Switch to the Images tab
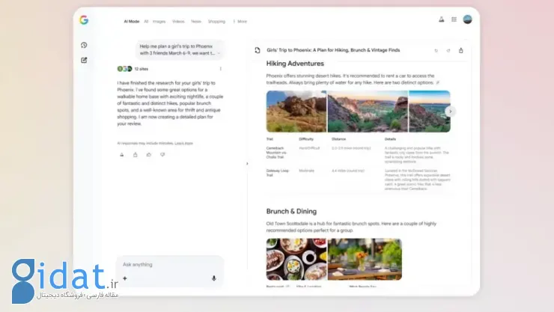The width and height of the screenshot is (554, 312). 159,22
